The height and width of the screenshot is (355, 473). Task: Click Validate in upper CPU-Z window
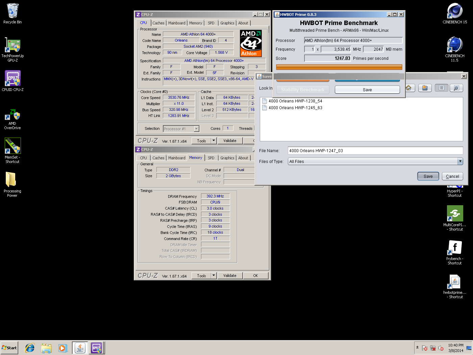tap(230, 141)
